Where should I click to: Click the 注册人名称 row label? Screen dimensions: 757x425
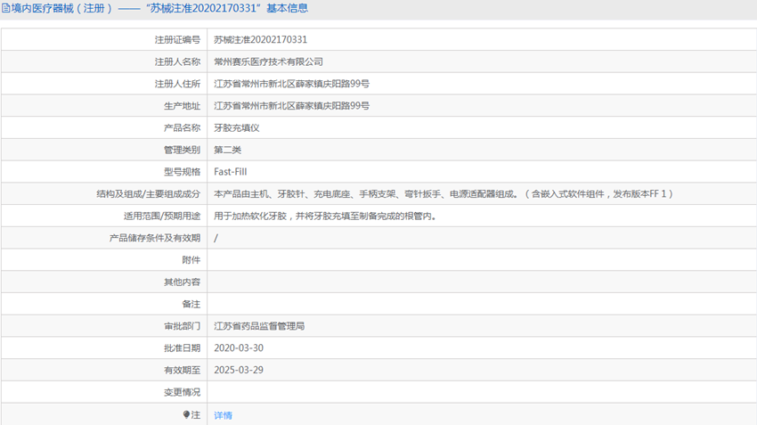177,61
